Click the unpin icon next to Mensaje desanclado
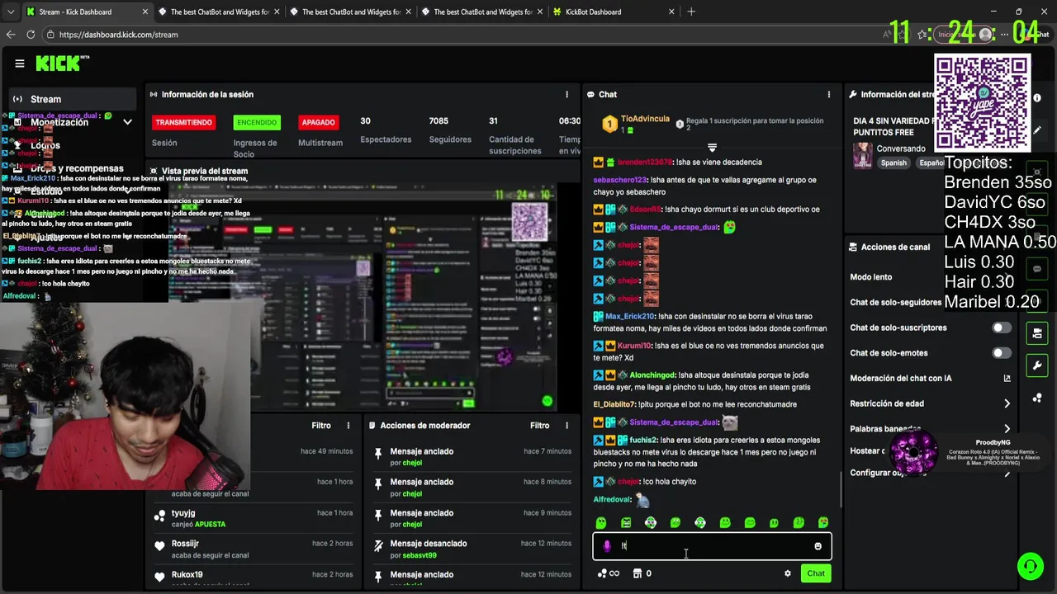Viewport: 1057px width, 594px height. tap(378, 545)
